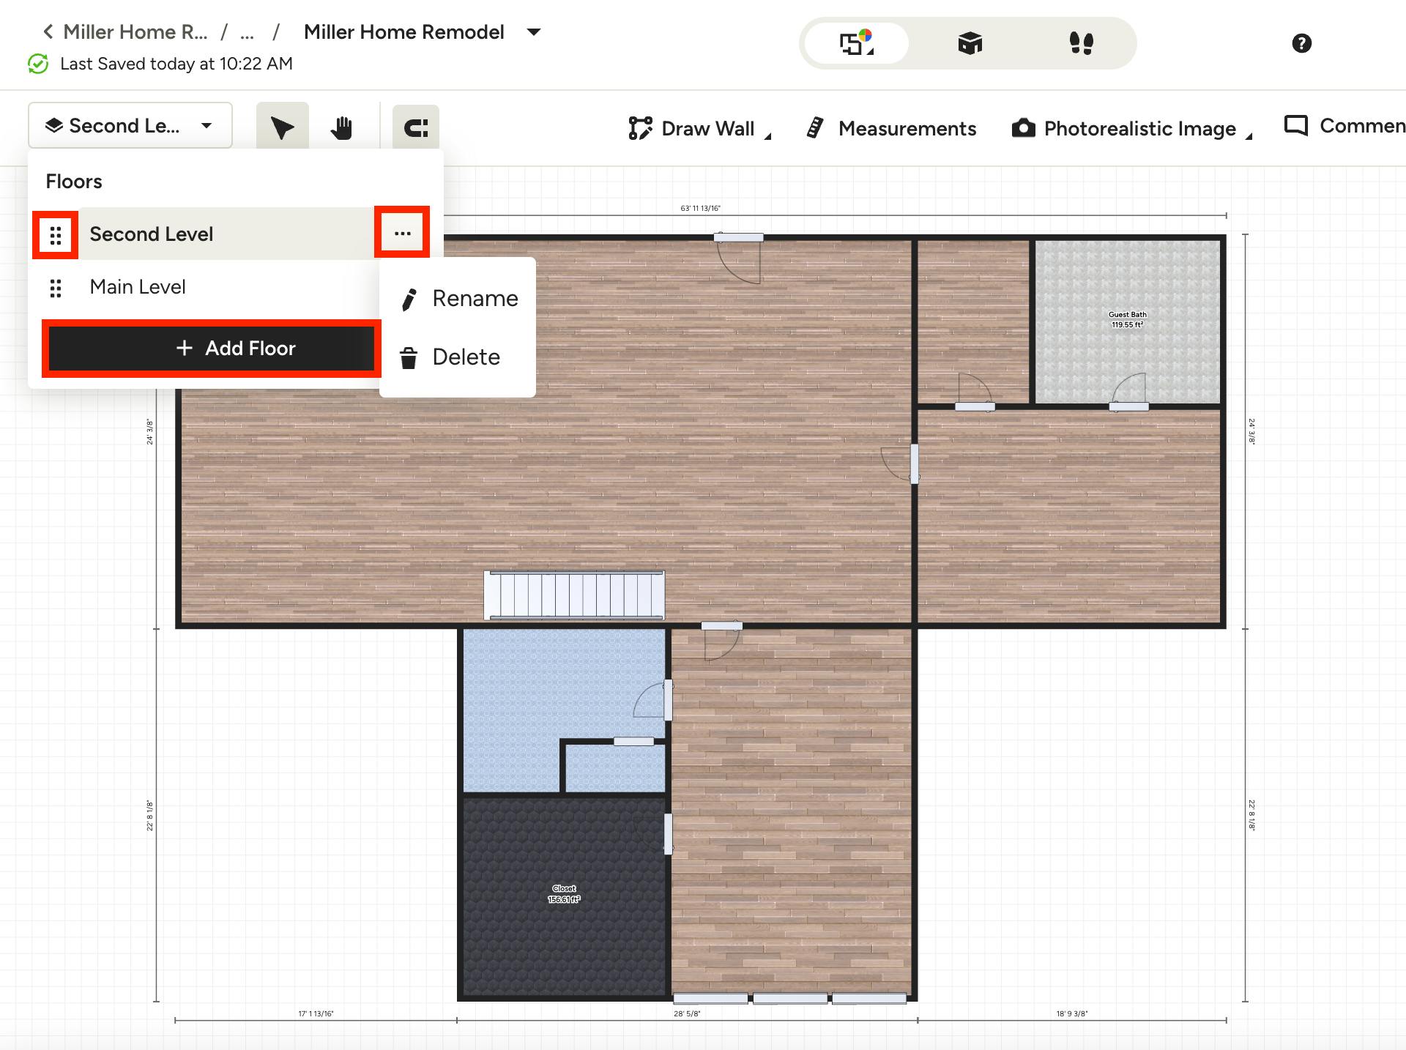
Task: Click the drag handle for Main Level
Action: click(56, 288)
